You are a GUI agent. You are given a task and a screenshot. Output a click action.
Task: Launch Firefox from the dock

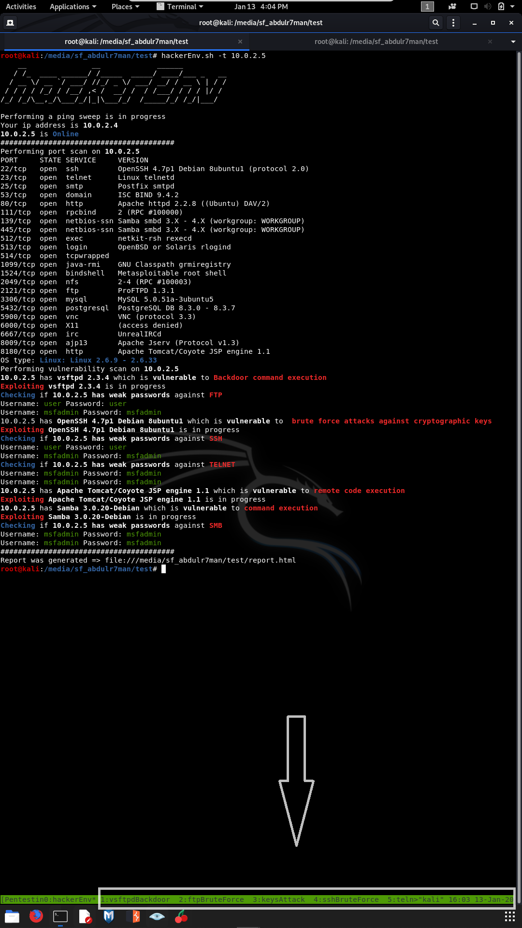click(x=36, y=916)
